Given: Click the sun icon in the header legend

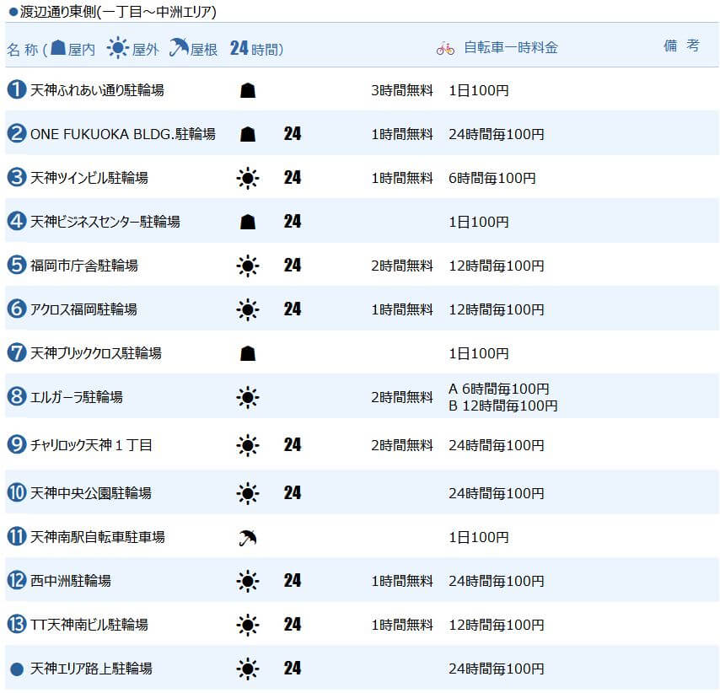Looking at the screenshot, I should (117, 48).
